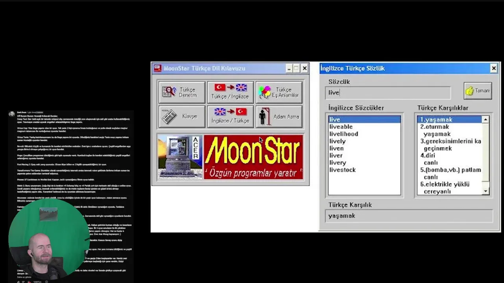This screenshot has width=504, height=283.
Task: Select 'live' in İngilizce Sözcükler list
Action: 365,119
